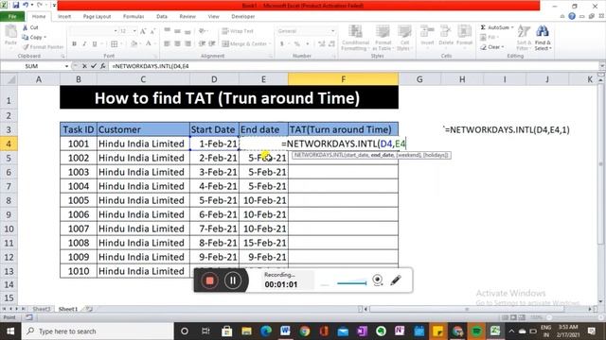
Task: Click the Middle Align icon
Action: (x=177, y=31)
